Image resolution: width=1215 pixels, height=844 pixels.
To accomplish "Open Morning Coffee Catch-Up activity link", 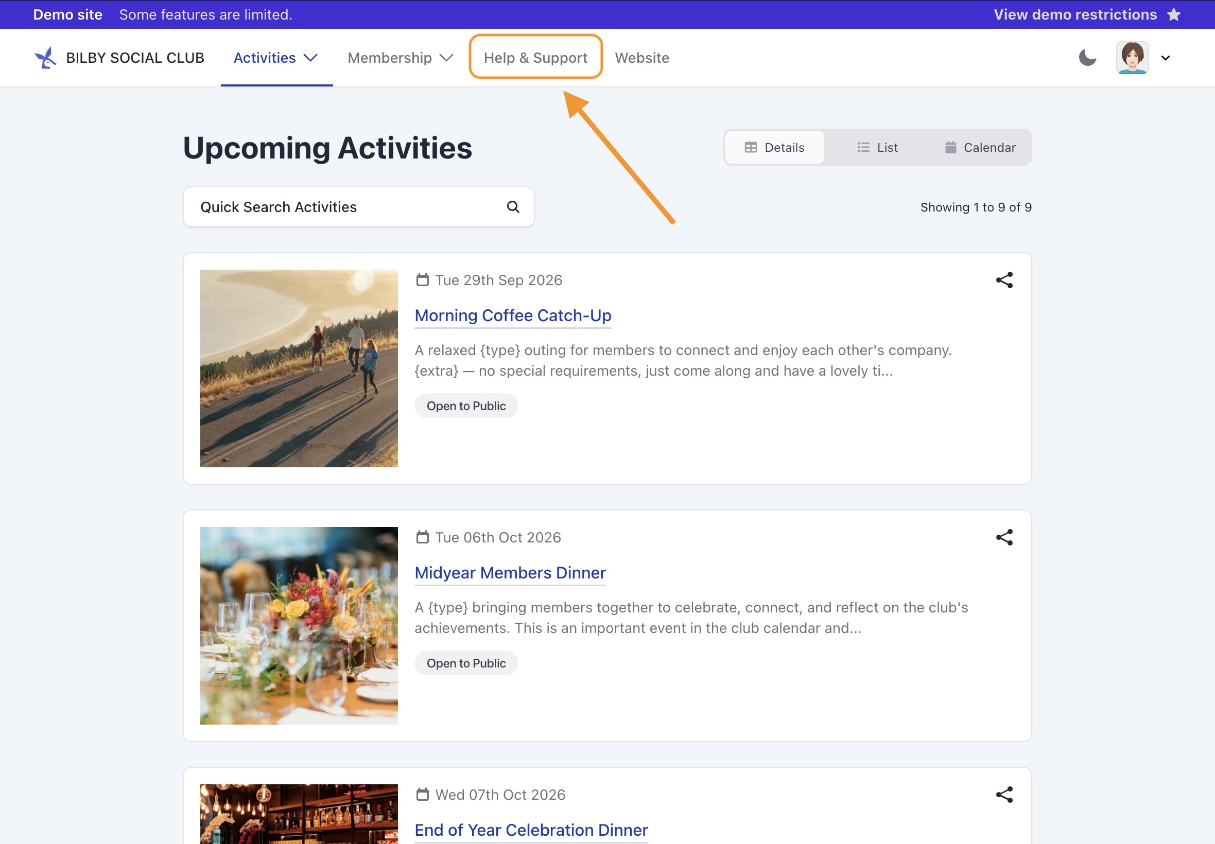I will click(513, 315).
